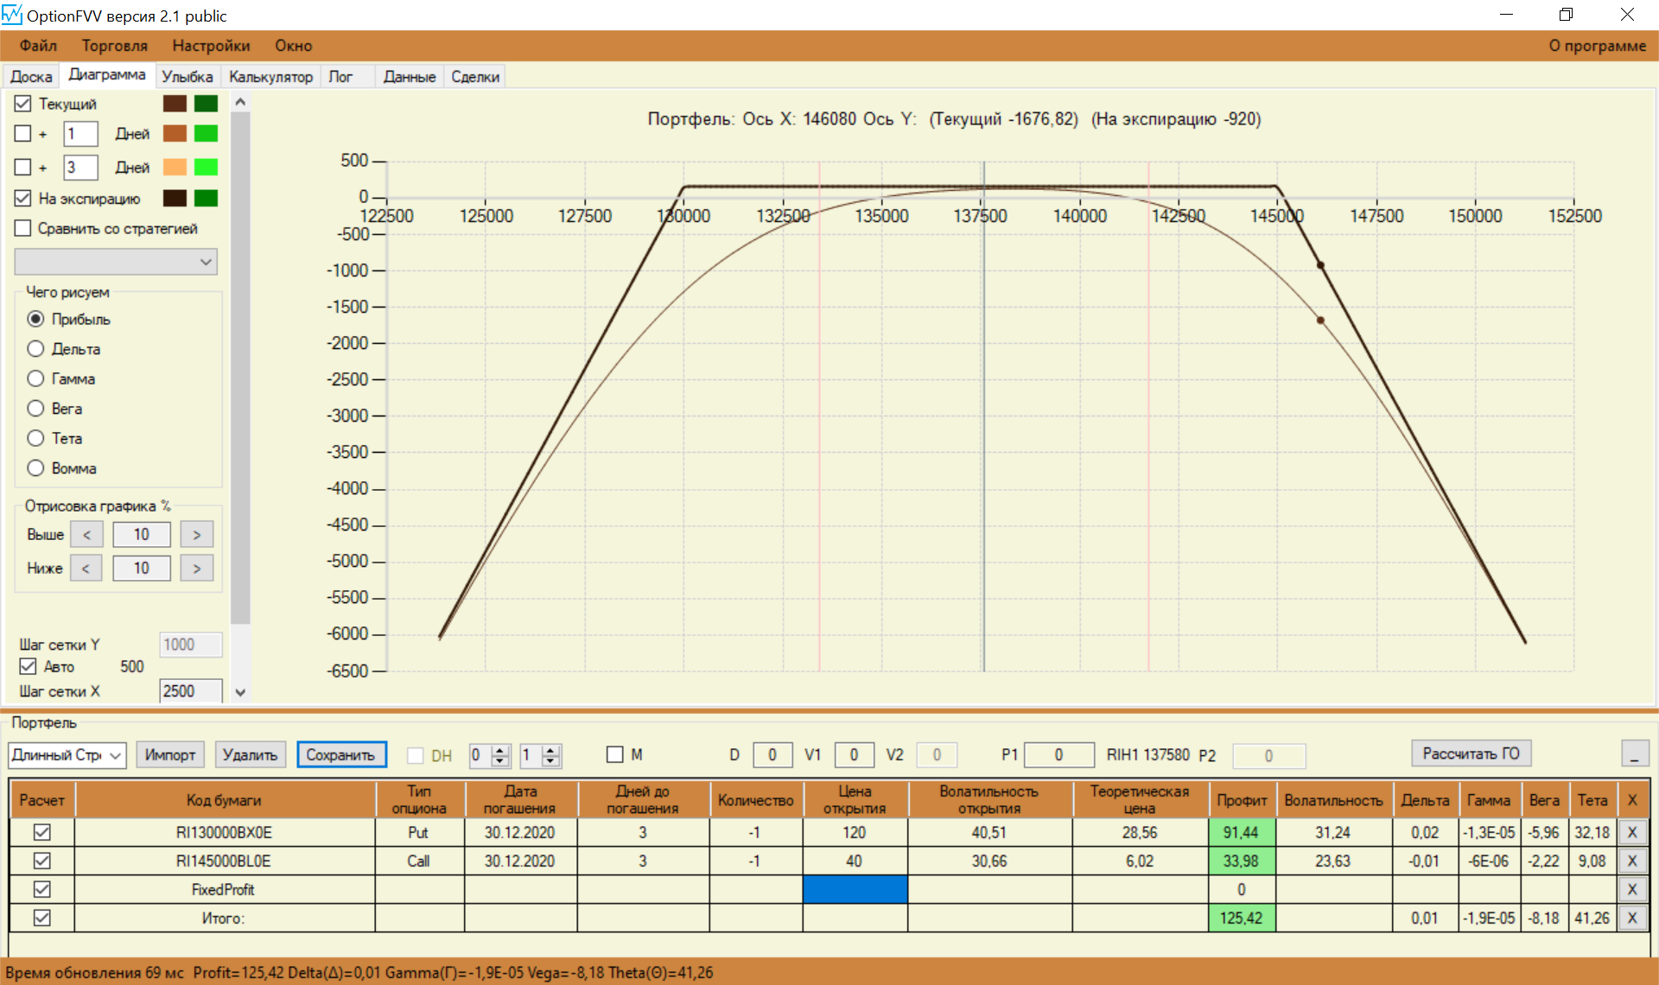Click the Выше increase arrow button

(x=196, y=534)
